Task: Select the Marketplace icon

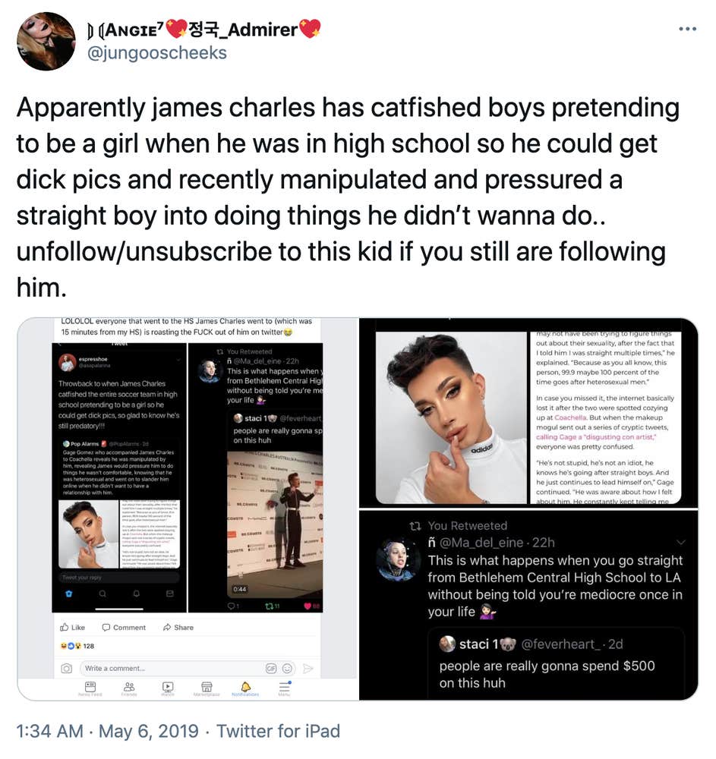Action: (207, 687)
